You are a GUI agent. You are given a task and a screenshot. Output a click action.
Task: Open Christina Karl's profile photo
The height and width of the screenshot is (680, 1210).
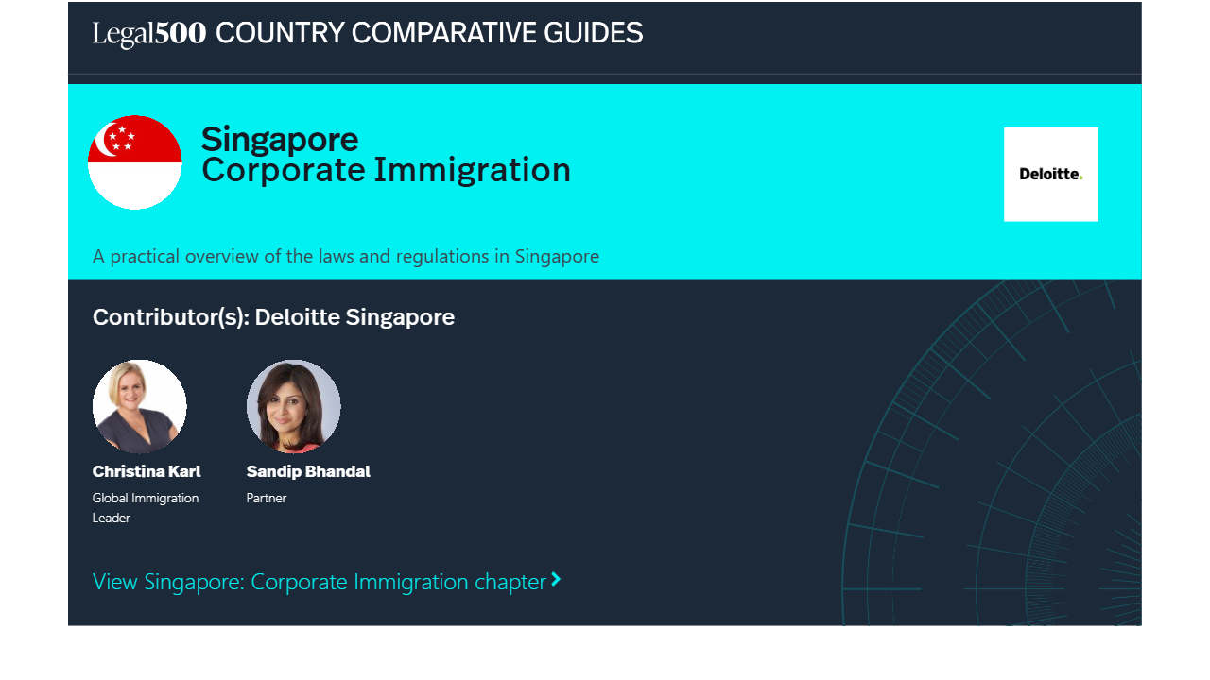click(140, 406)
